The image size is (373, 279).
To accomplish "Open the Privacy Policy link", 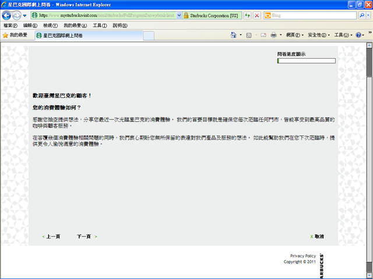I will [303, 256].
